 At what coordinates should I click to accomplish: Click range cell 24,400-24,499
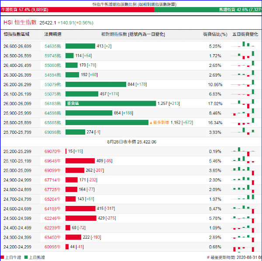(x=17, y=228)
